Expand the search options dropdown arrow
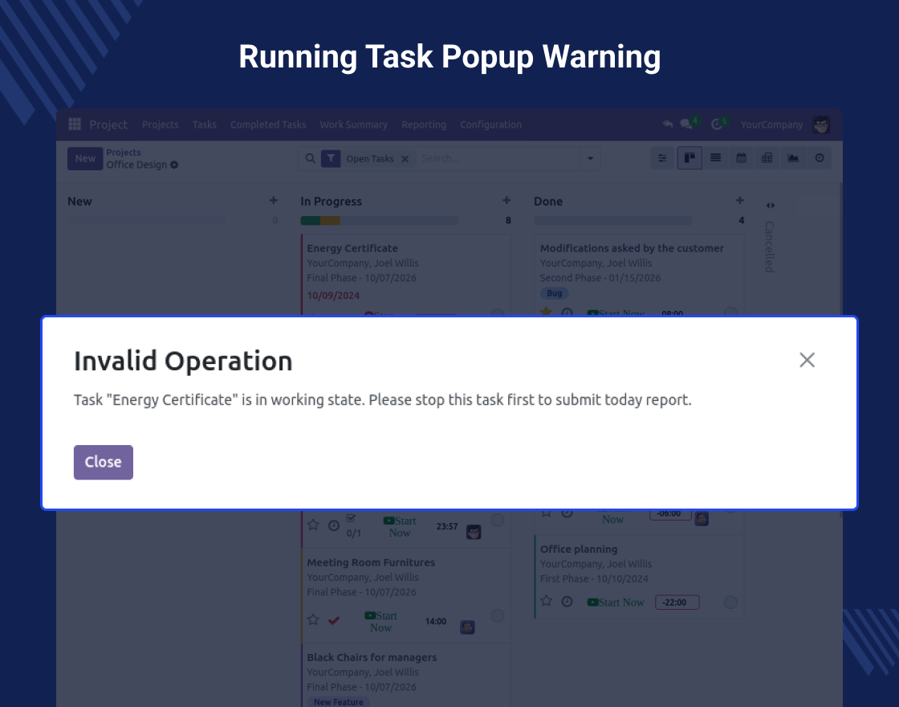Screen dimensions: 899x707 point(590,158)
